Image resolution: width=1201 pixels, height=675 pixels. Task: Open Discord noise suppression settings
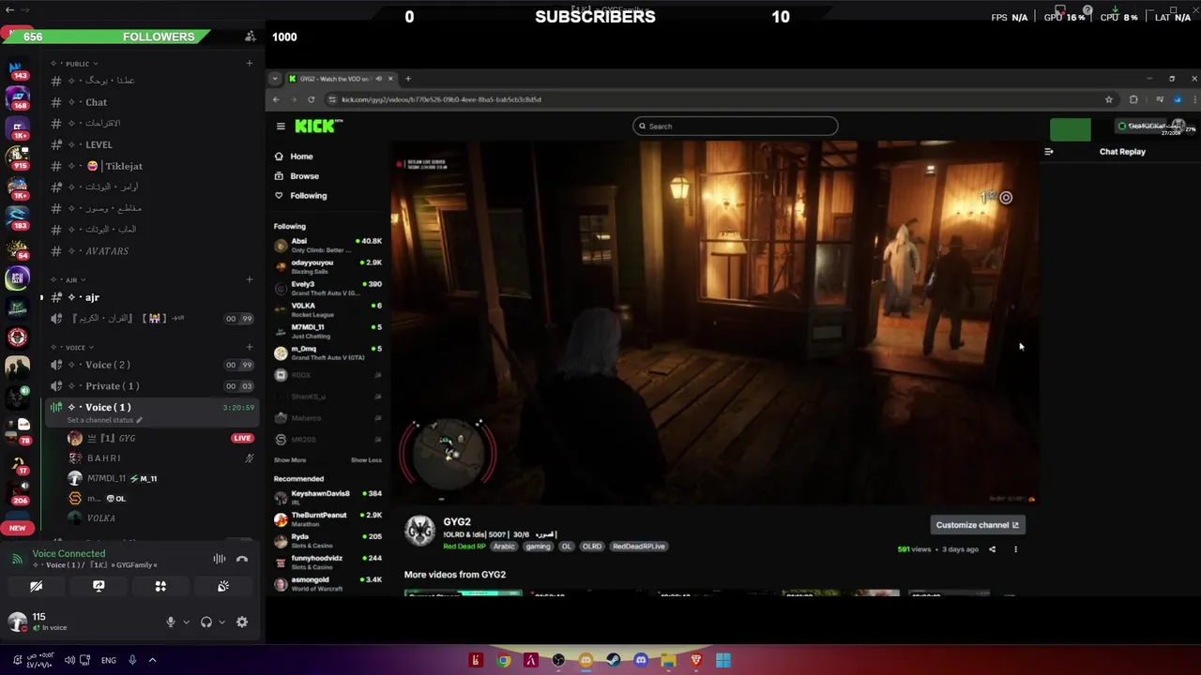click(219, 559)
